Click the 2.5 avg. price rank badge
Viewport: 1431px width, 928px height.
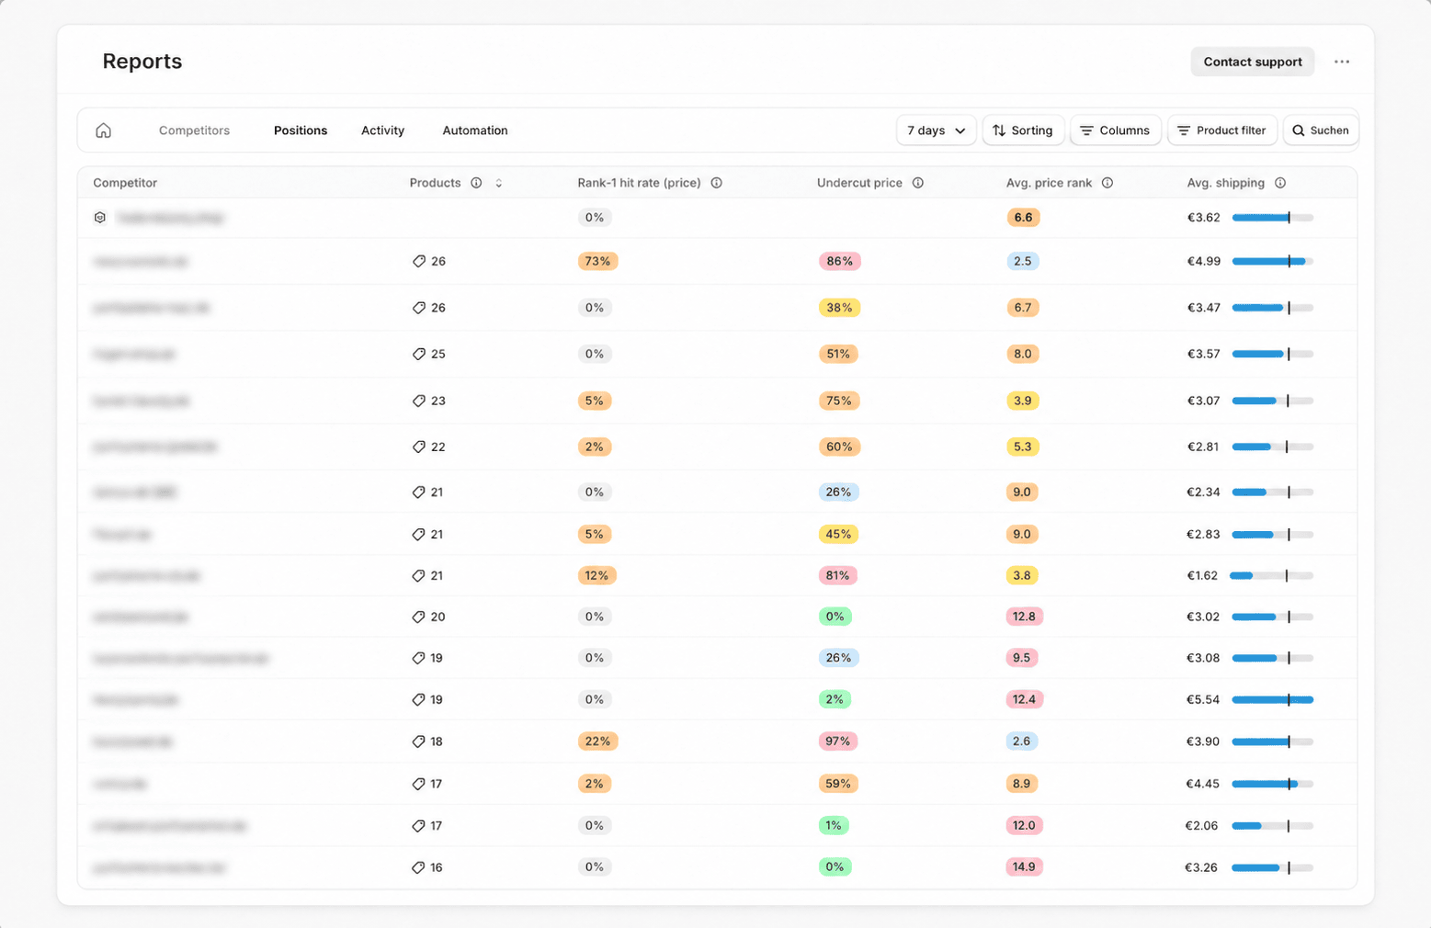click(1022, 262)
